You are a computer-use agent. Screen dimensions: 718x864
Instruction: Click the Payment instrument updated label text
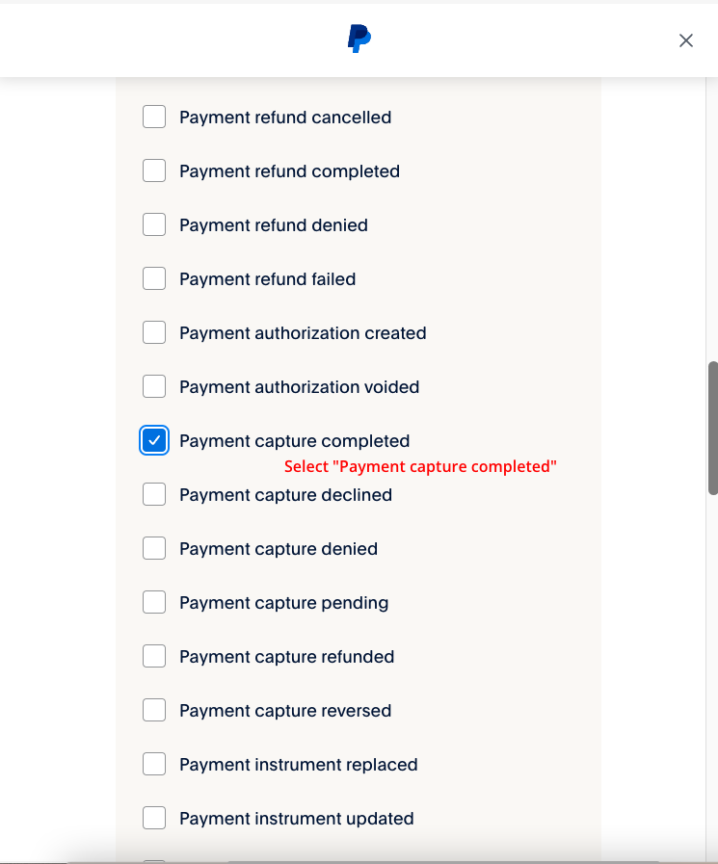pos(296,819)
